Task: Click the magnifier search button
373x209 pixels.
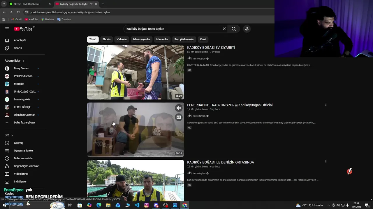Action: [234, 29]
